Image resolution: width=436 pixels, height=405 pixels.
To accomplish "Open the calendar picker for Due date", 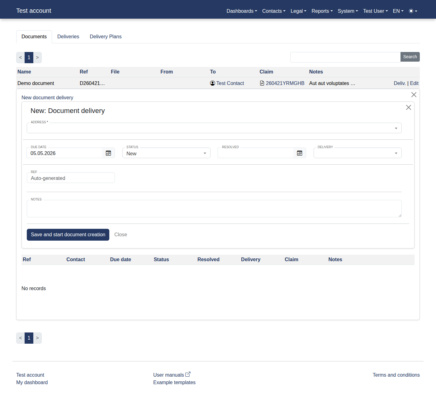I will pos(108,153).
